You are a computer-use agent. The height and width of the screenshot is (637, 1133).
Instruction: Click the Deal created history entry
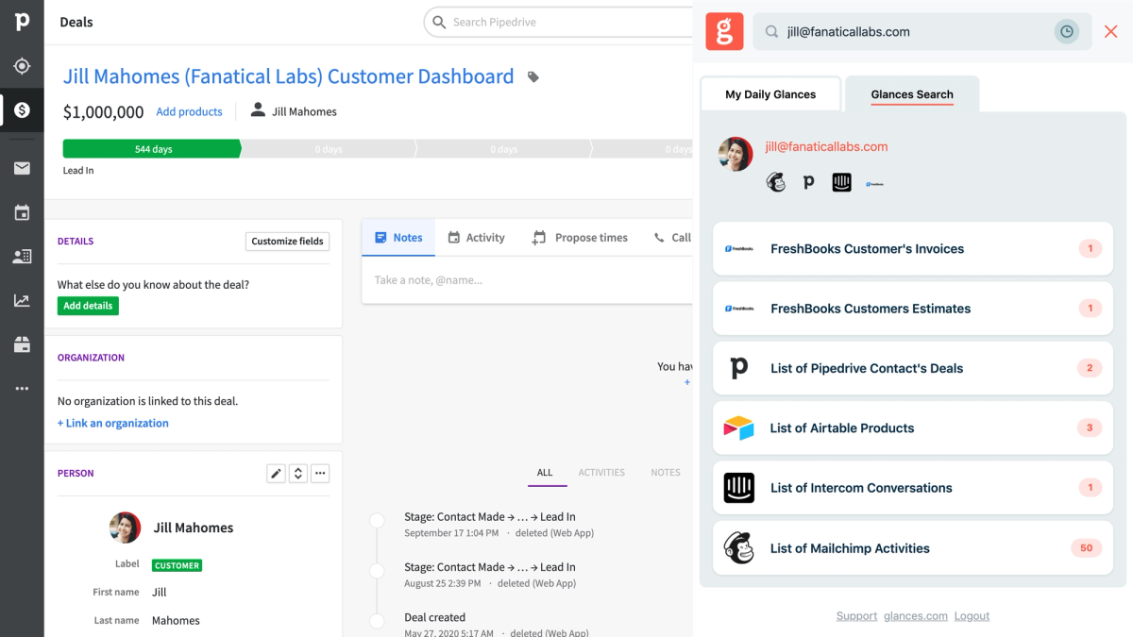click(x=434, y=618)
